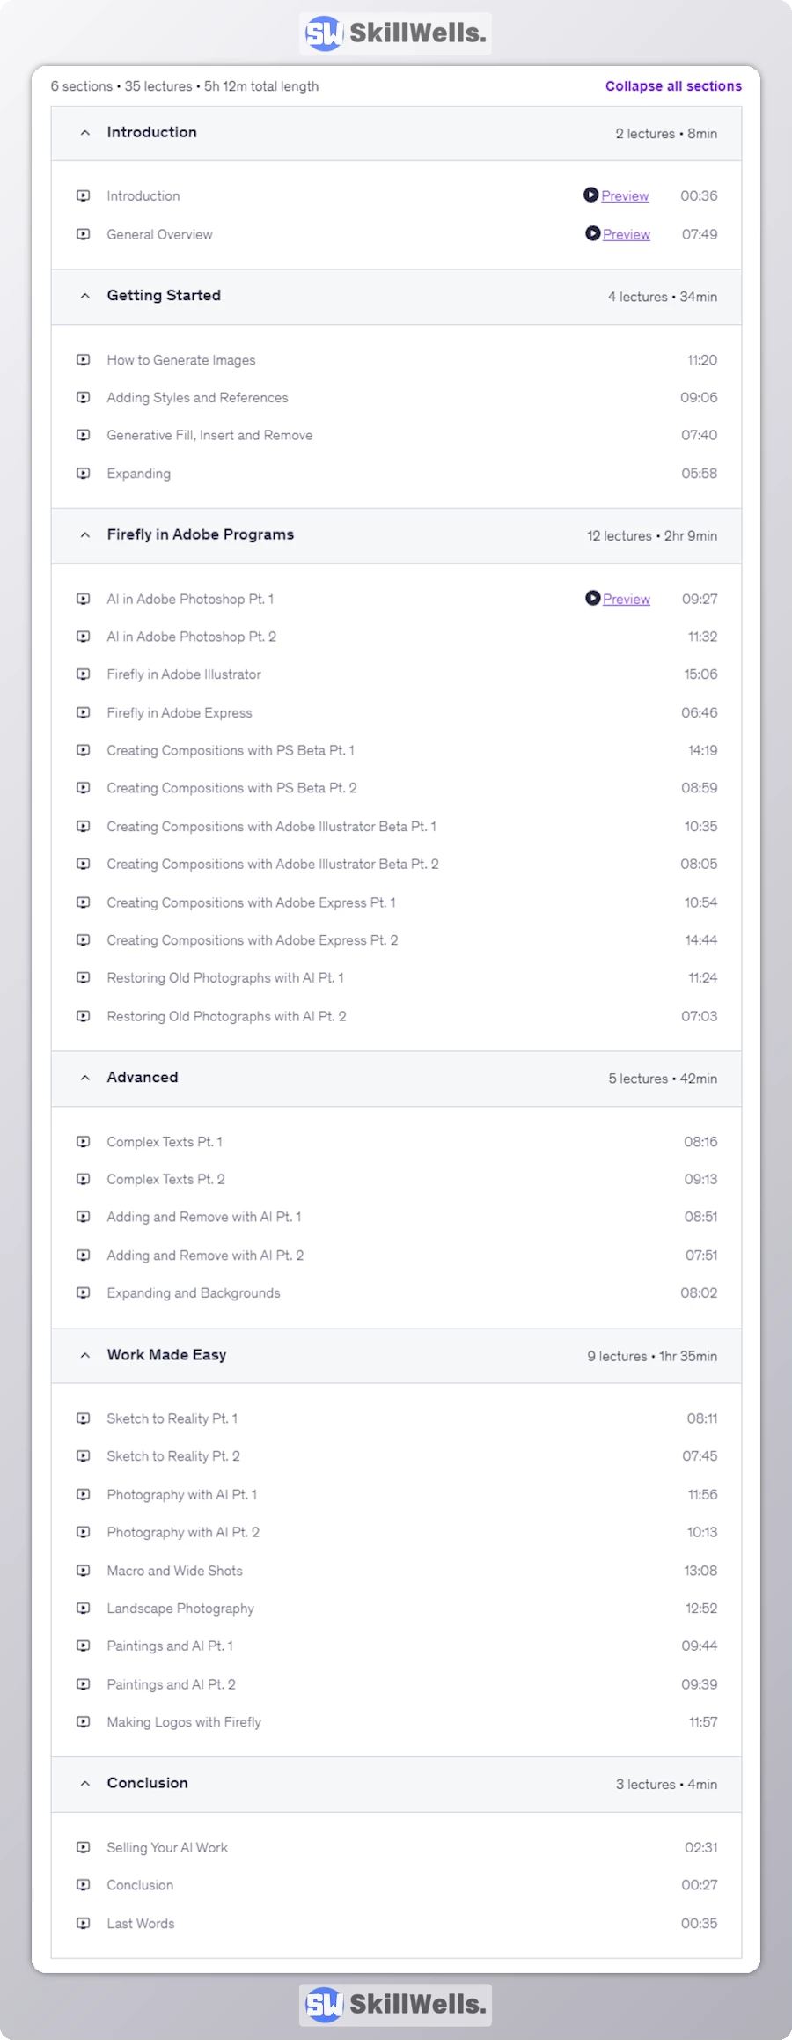Select the video icon for Making Logos with Firefly

tap(84, 1722)
